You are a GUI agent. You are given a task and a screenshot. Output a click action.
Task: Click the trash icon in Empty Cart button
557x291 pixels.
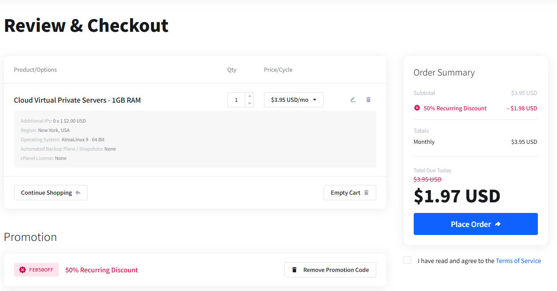click(366, 193)
